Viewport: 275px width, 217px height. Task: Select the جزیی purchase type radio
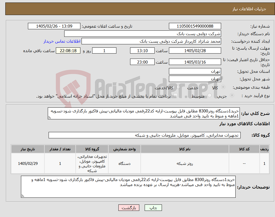(232, 95)
